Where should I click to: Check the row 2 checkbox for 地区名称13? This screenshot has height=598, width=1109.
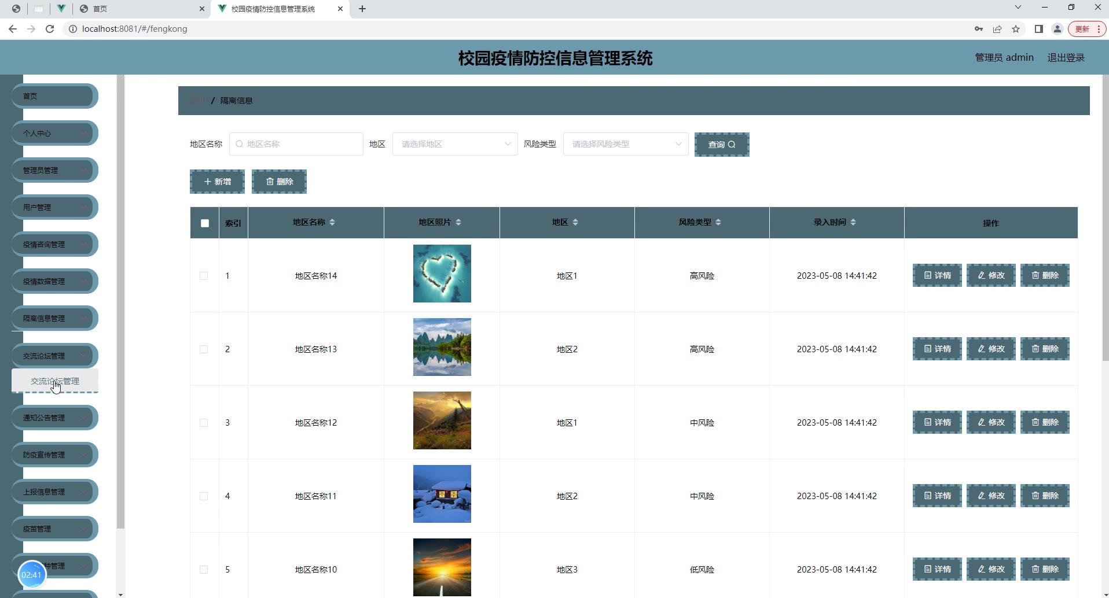[204, 349]
